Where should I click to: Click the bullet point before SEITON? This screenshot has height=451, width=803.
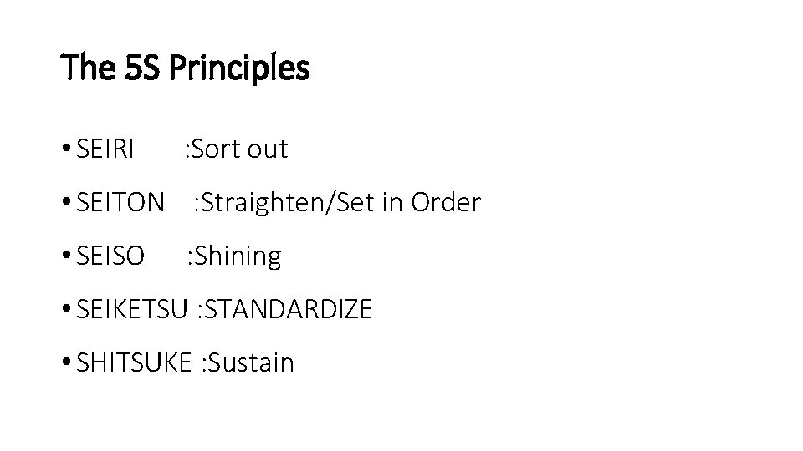click(x=65, y=203)
